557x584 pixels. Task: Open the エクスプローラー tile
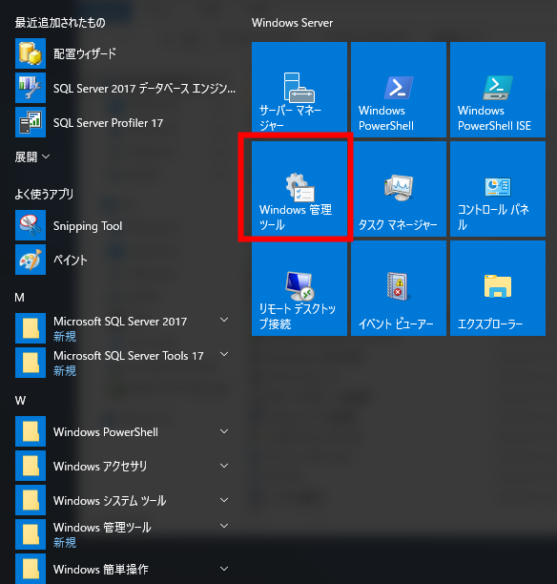498,288
